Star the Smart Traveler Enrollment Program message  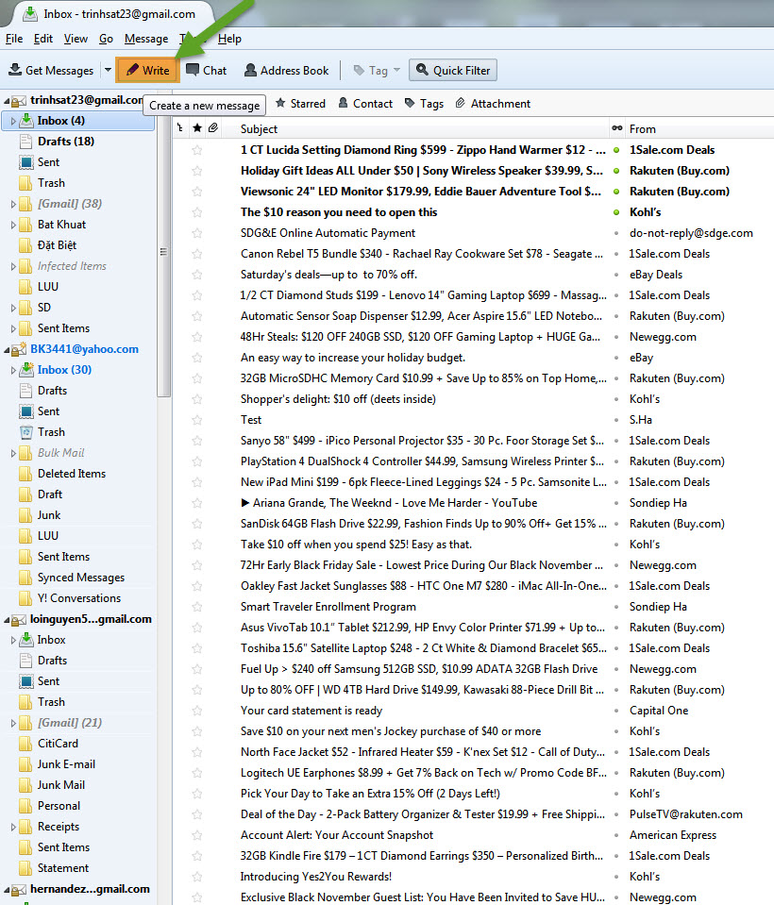197,607
